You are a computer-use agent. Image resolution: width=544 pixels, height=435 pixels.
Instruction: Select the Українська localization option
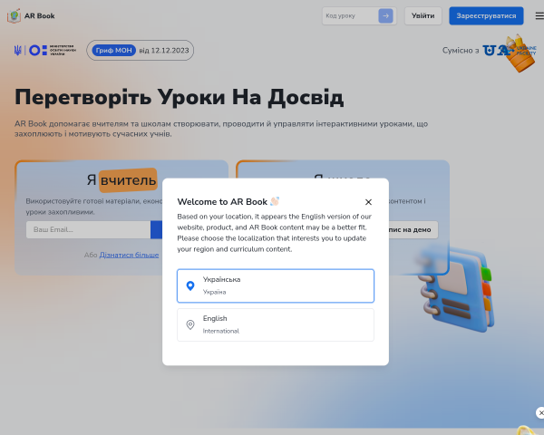point(276,285)
